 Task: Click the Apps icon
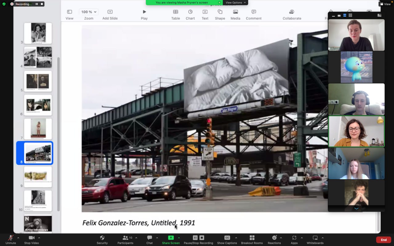tap(294, 238)
